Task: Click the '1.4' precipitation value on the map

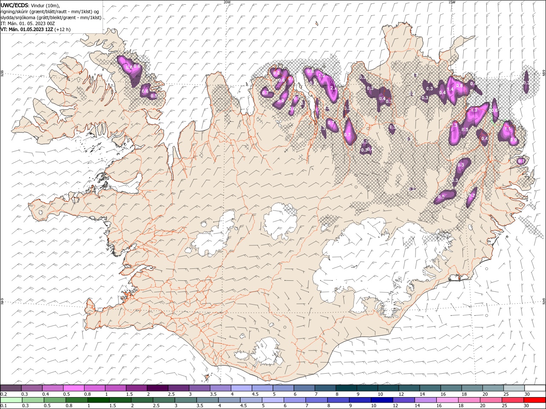Action: [x=450, y=90]
